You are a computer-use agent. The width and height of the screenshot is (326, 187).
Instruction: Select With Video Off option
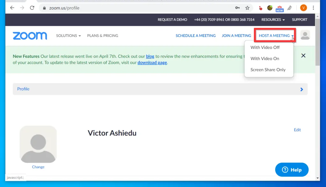click(x=265, y=47)
